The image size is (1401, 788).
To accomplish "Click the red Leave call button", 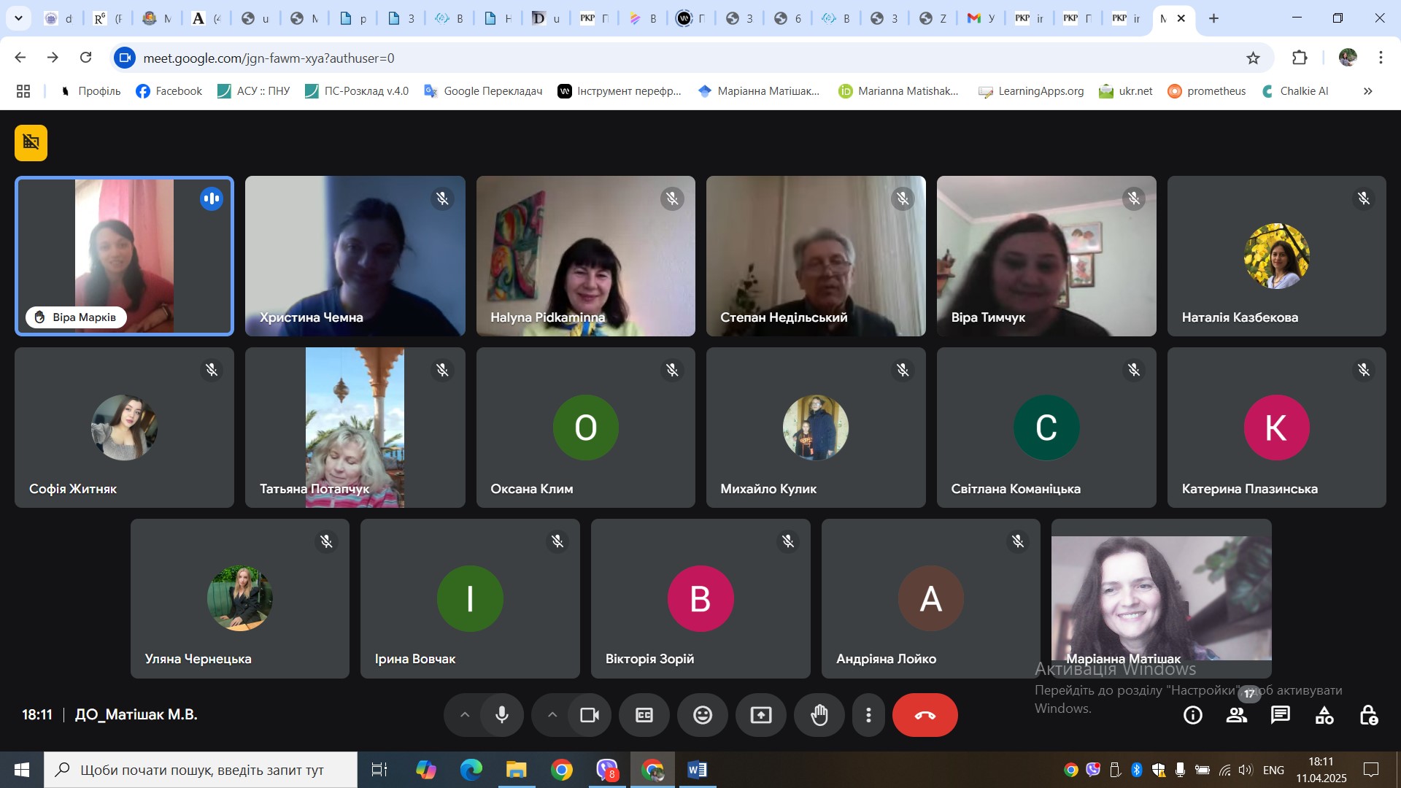I will [925, 715].
